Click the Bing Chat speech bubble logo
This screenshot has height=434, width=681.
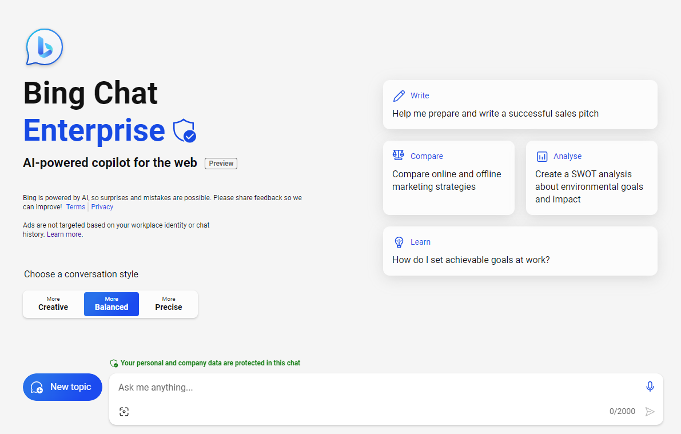44,47
